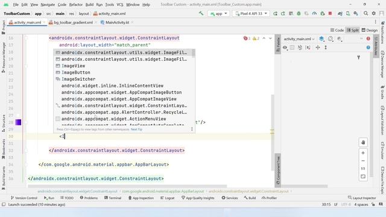
Task: Click the Align plus-arrows icon in design toolbar
Action: 318,48
